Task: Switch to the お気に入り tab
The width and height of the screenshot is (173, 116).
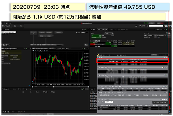Action: (x=112, y=29)
